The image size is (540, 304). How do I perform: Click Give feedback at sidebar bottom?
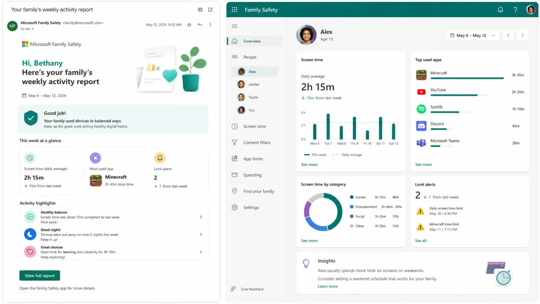tap(247, 289)
